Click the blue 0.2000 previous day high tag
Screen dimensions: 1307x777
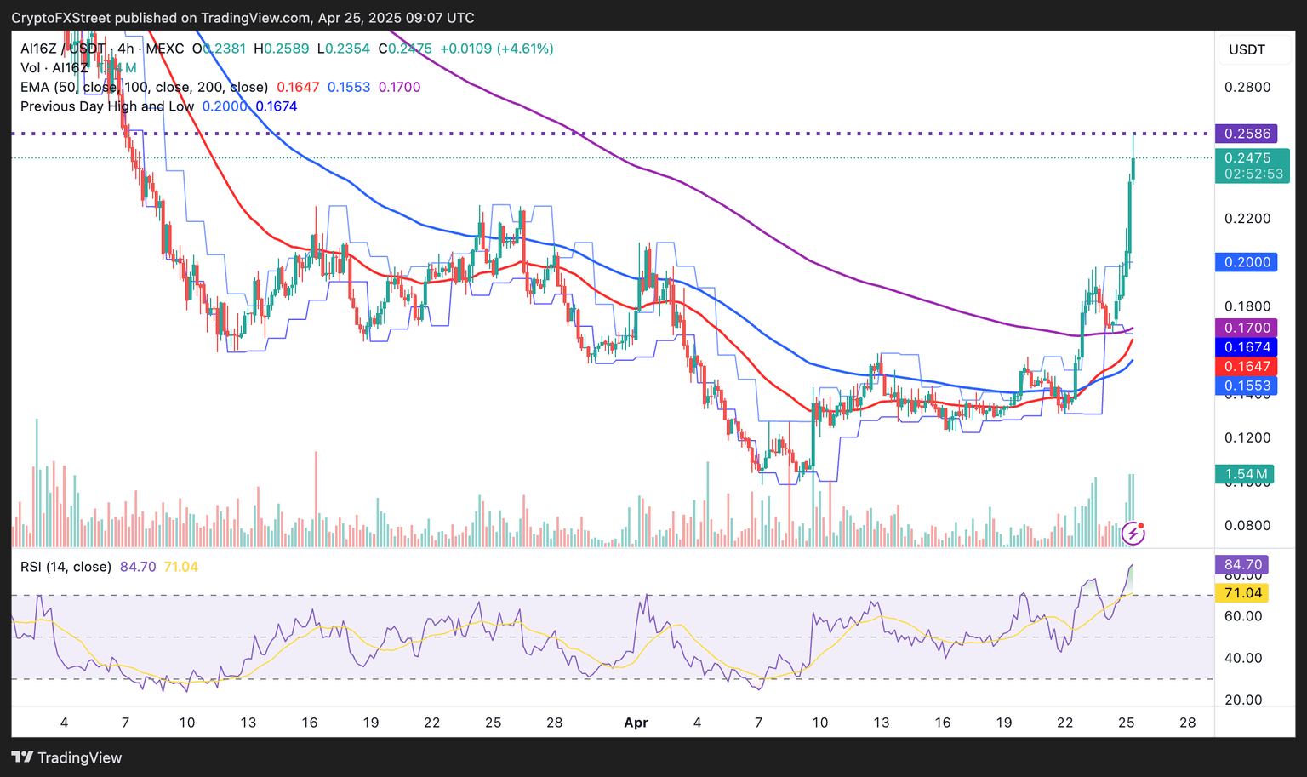pyautogui.click(x=1246, y=262)
